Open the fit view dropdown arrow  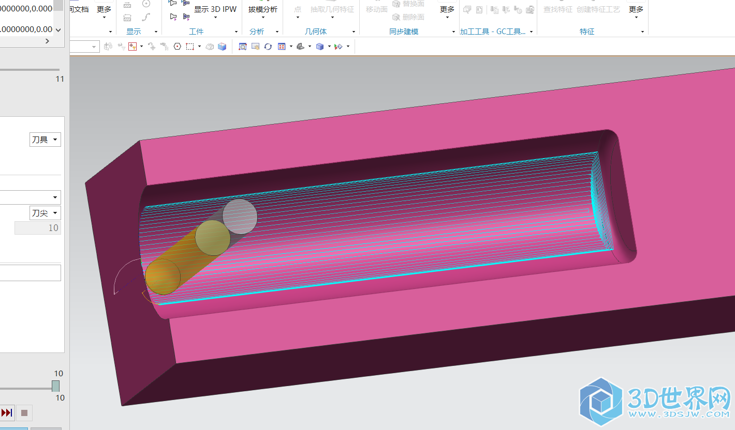coord(291,47)
